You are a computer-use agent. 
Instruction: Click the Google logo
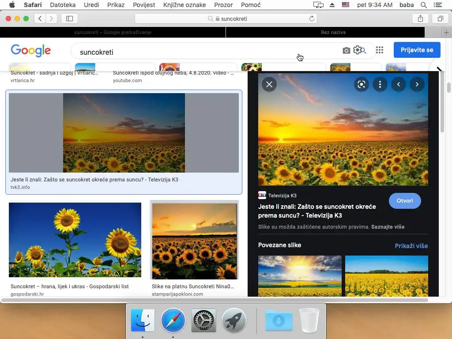pos(31,51)
